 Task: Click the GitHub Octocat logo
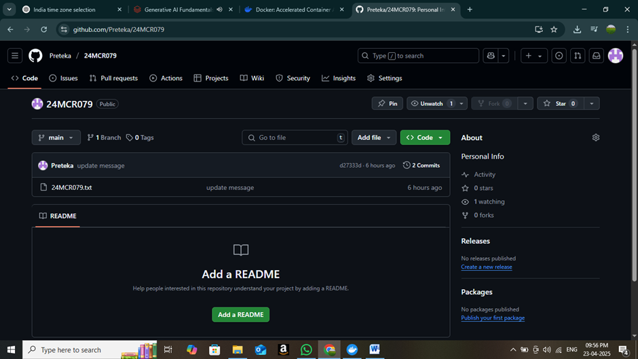35,56
